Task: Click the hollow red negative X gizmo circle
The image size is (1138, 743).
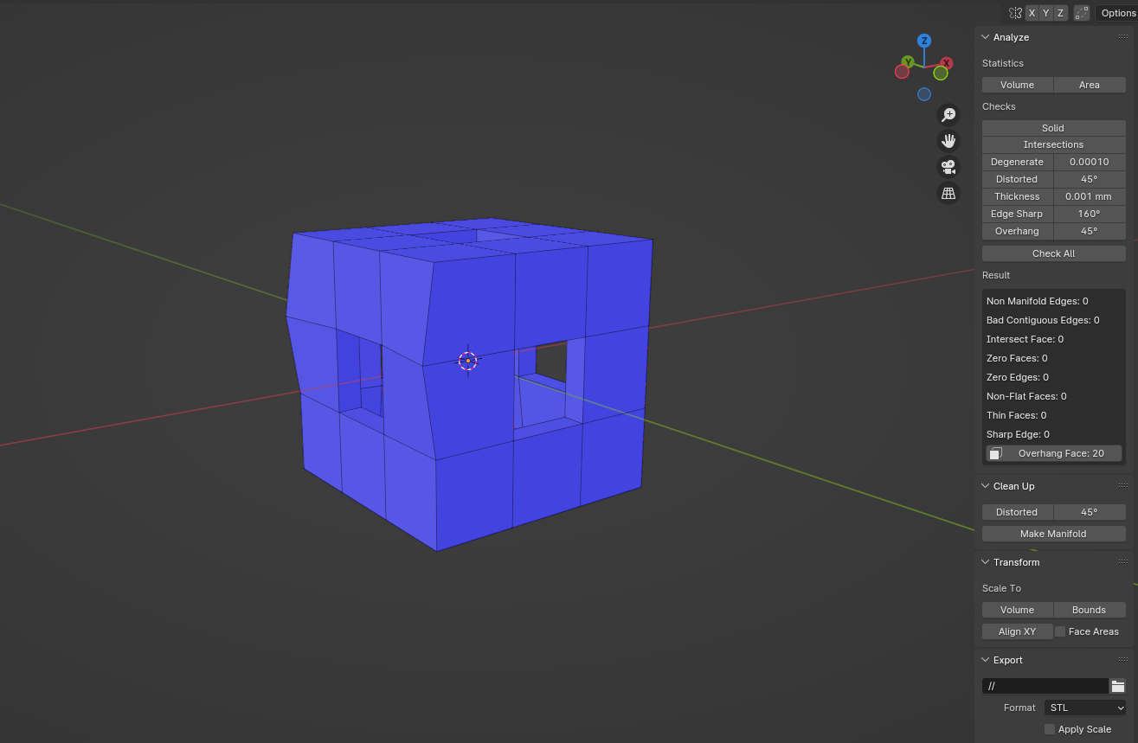Action: coord(902,72)
